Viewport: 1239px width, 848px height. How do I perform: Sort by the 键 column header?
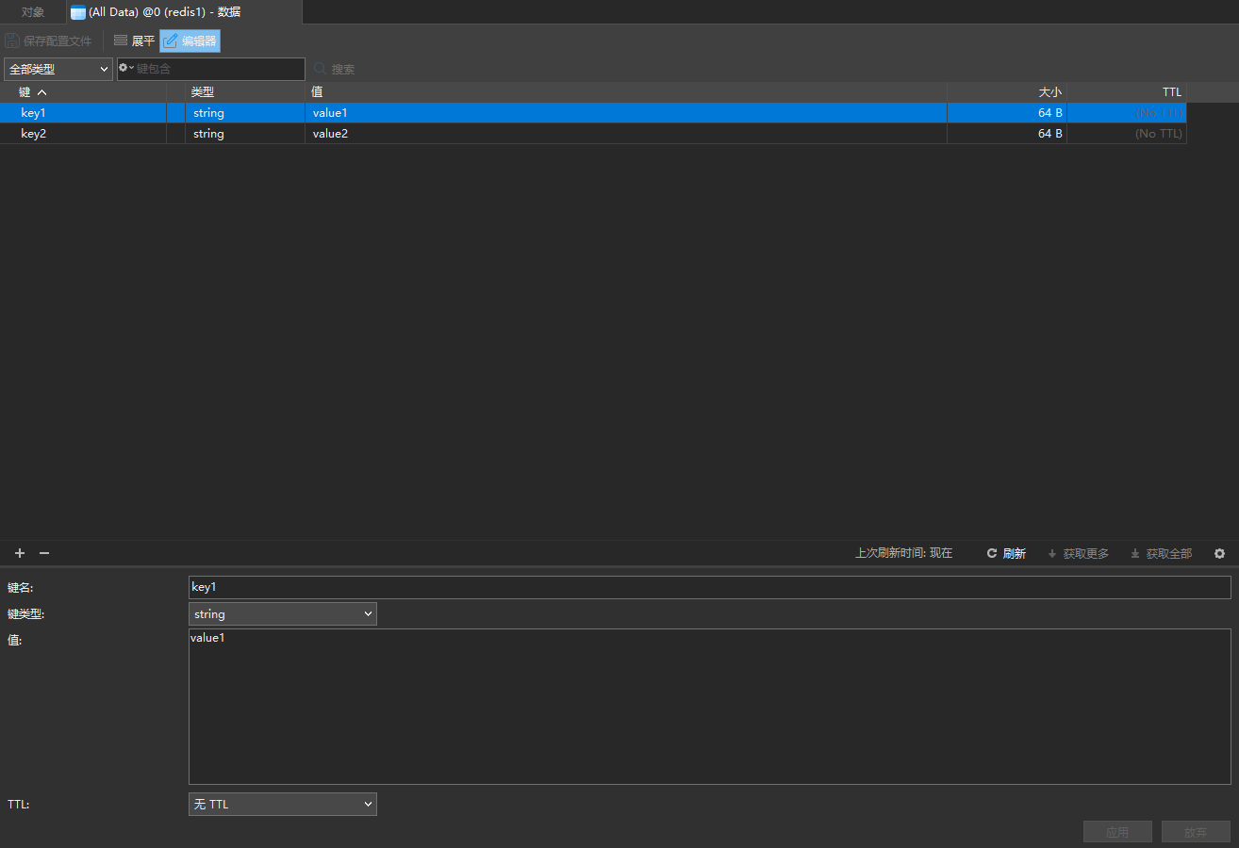click(32, 91)
